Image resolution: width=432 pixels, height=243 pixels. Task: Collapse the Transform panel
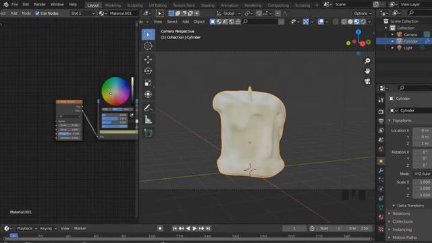[402, 121]
